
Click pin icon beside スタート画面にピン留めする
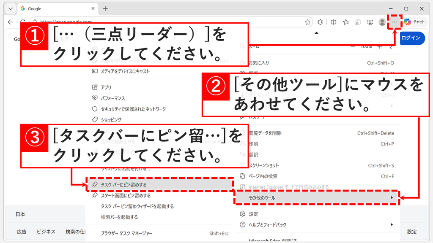(x=95, y=195)
